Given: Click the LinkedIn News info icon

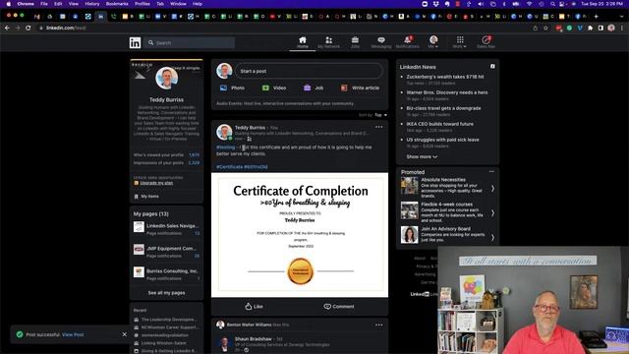Looking at the screenshot, I should [x=492, y=67].
